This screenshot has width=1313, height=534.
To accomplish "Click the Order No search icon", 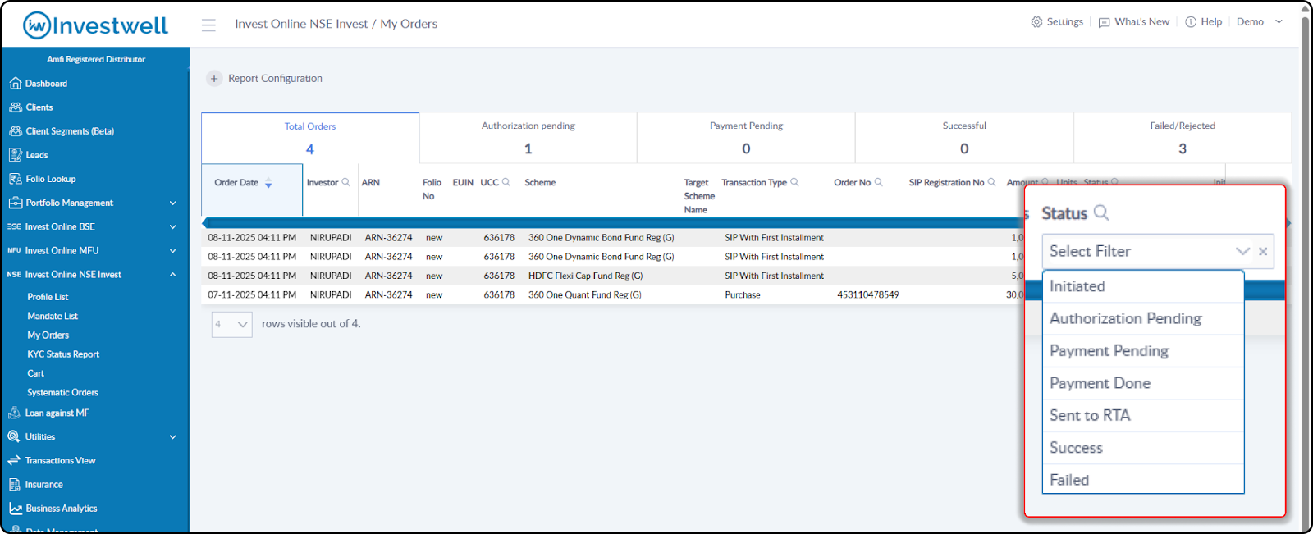I will point(879,182).
